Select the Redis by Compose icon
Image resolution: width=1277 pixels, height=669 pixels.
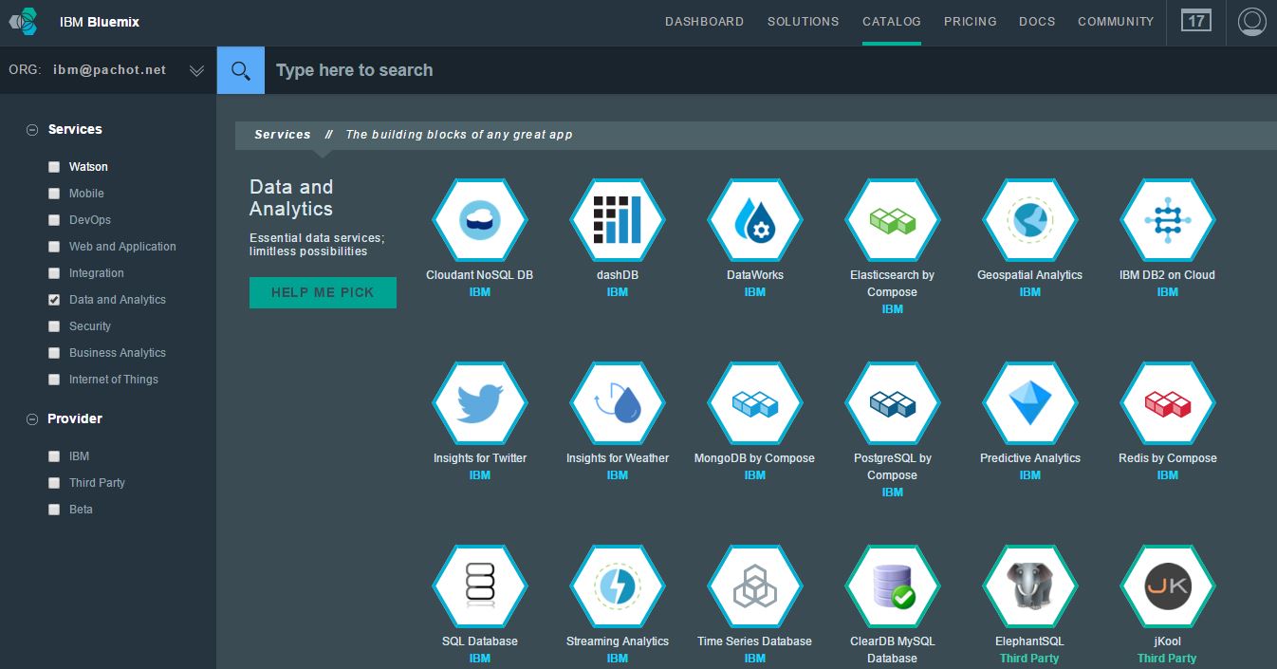click(1168, 402)
